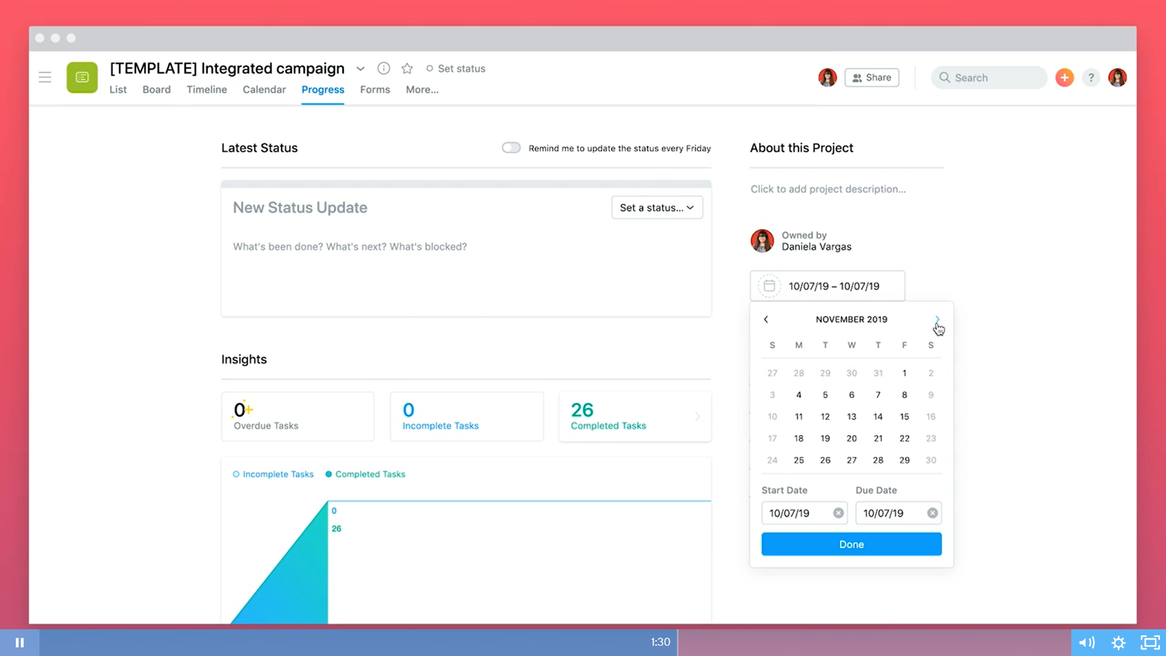
Task: Open the Set a status dropdown
Action: point(656,208)
